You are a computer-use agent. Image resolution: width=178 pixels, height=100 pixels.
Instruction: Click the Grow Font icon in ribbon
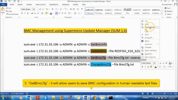pos(40,9)
